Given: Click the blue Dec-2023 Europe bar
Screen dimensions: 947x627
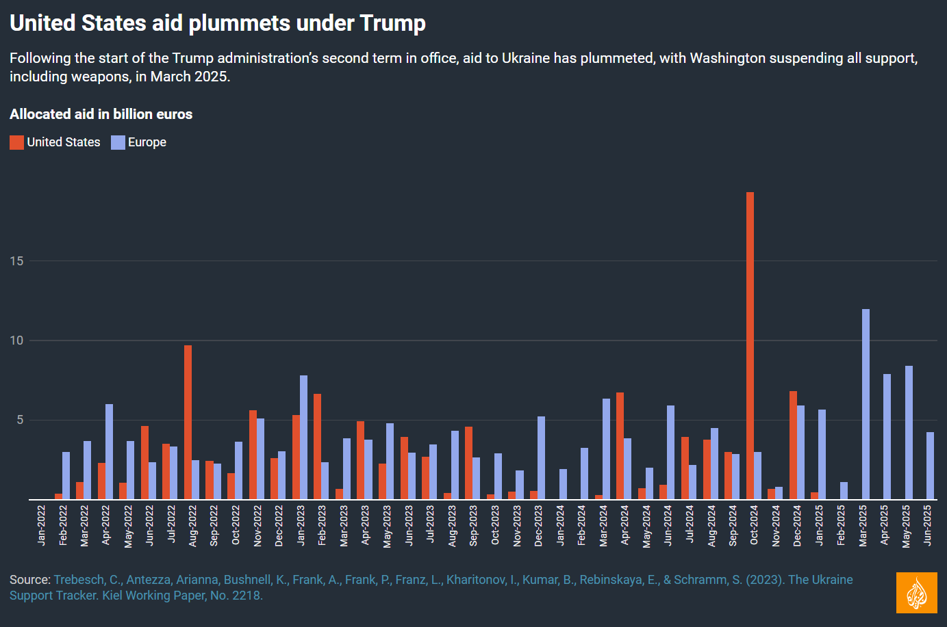Looking at the screenshot, I should pyautogui.click(x=541, y=457).
